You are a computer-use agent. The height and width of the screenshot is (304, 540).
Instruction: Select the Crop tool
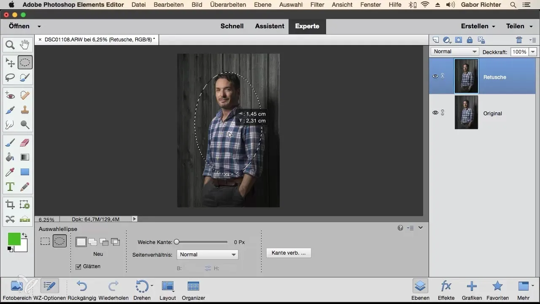pyautogui.click(x=10, y=205)
